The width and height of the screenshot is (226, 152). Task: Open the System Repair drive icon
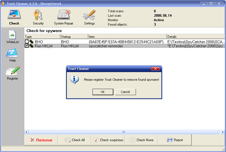pos(64,15)
